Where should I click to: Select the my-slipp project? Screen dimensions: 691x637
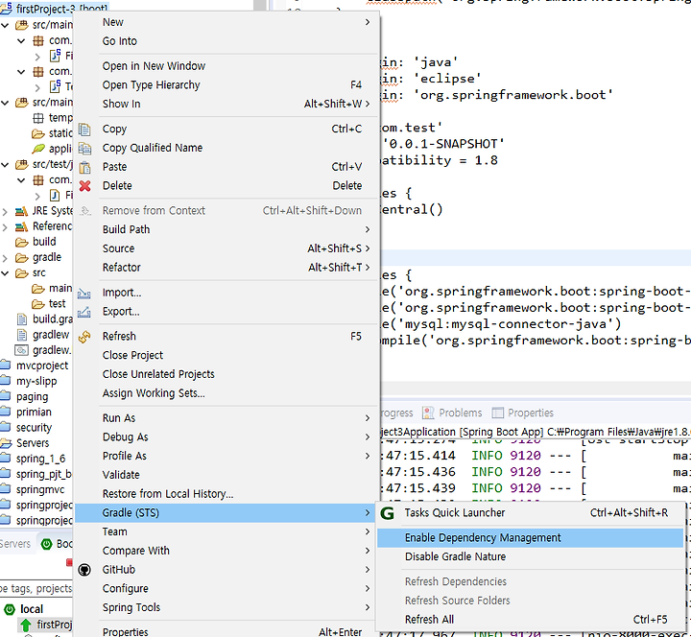click(36, 382)
